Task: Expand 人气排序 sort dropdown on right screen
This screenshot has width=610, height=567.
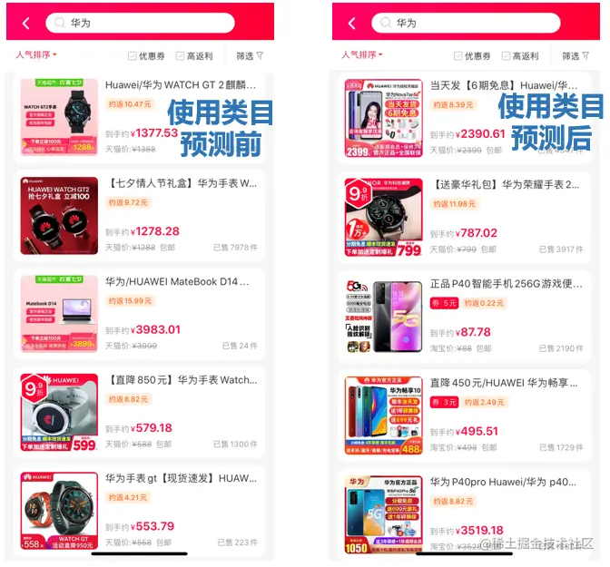Action: [x=362, y=54]
